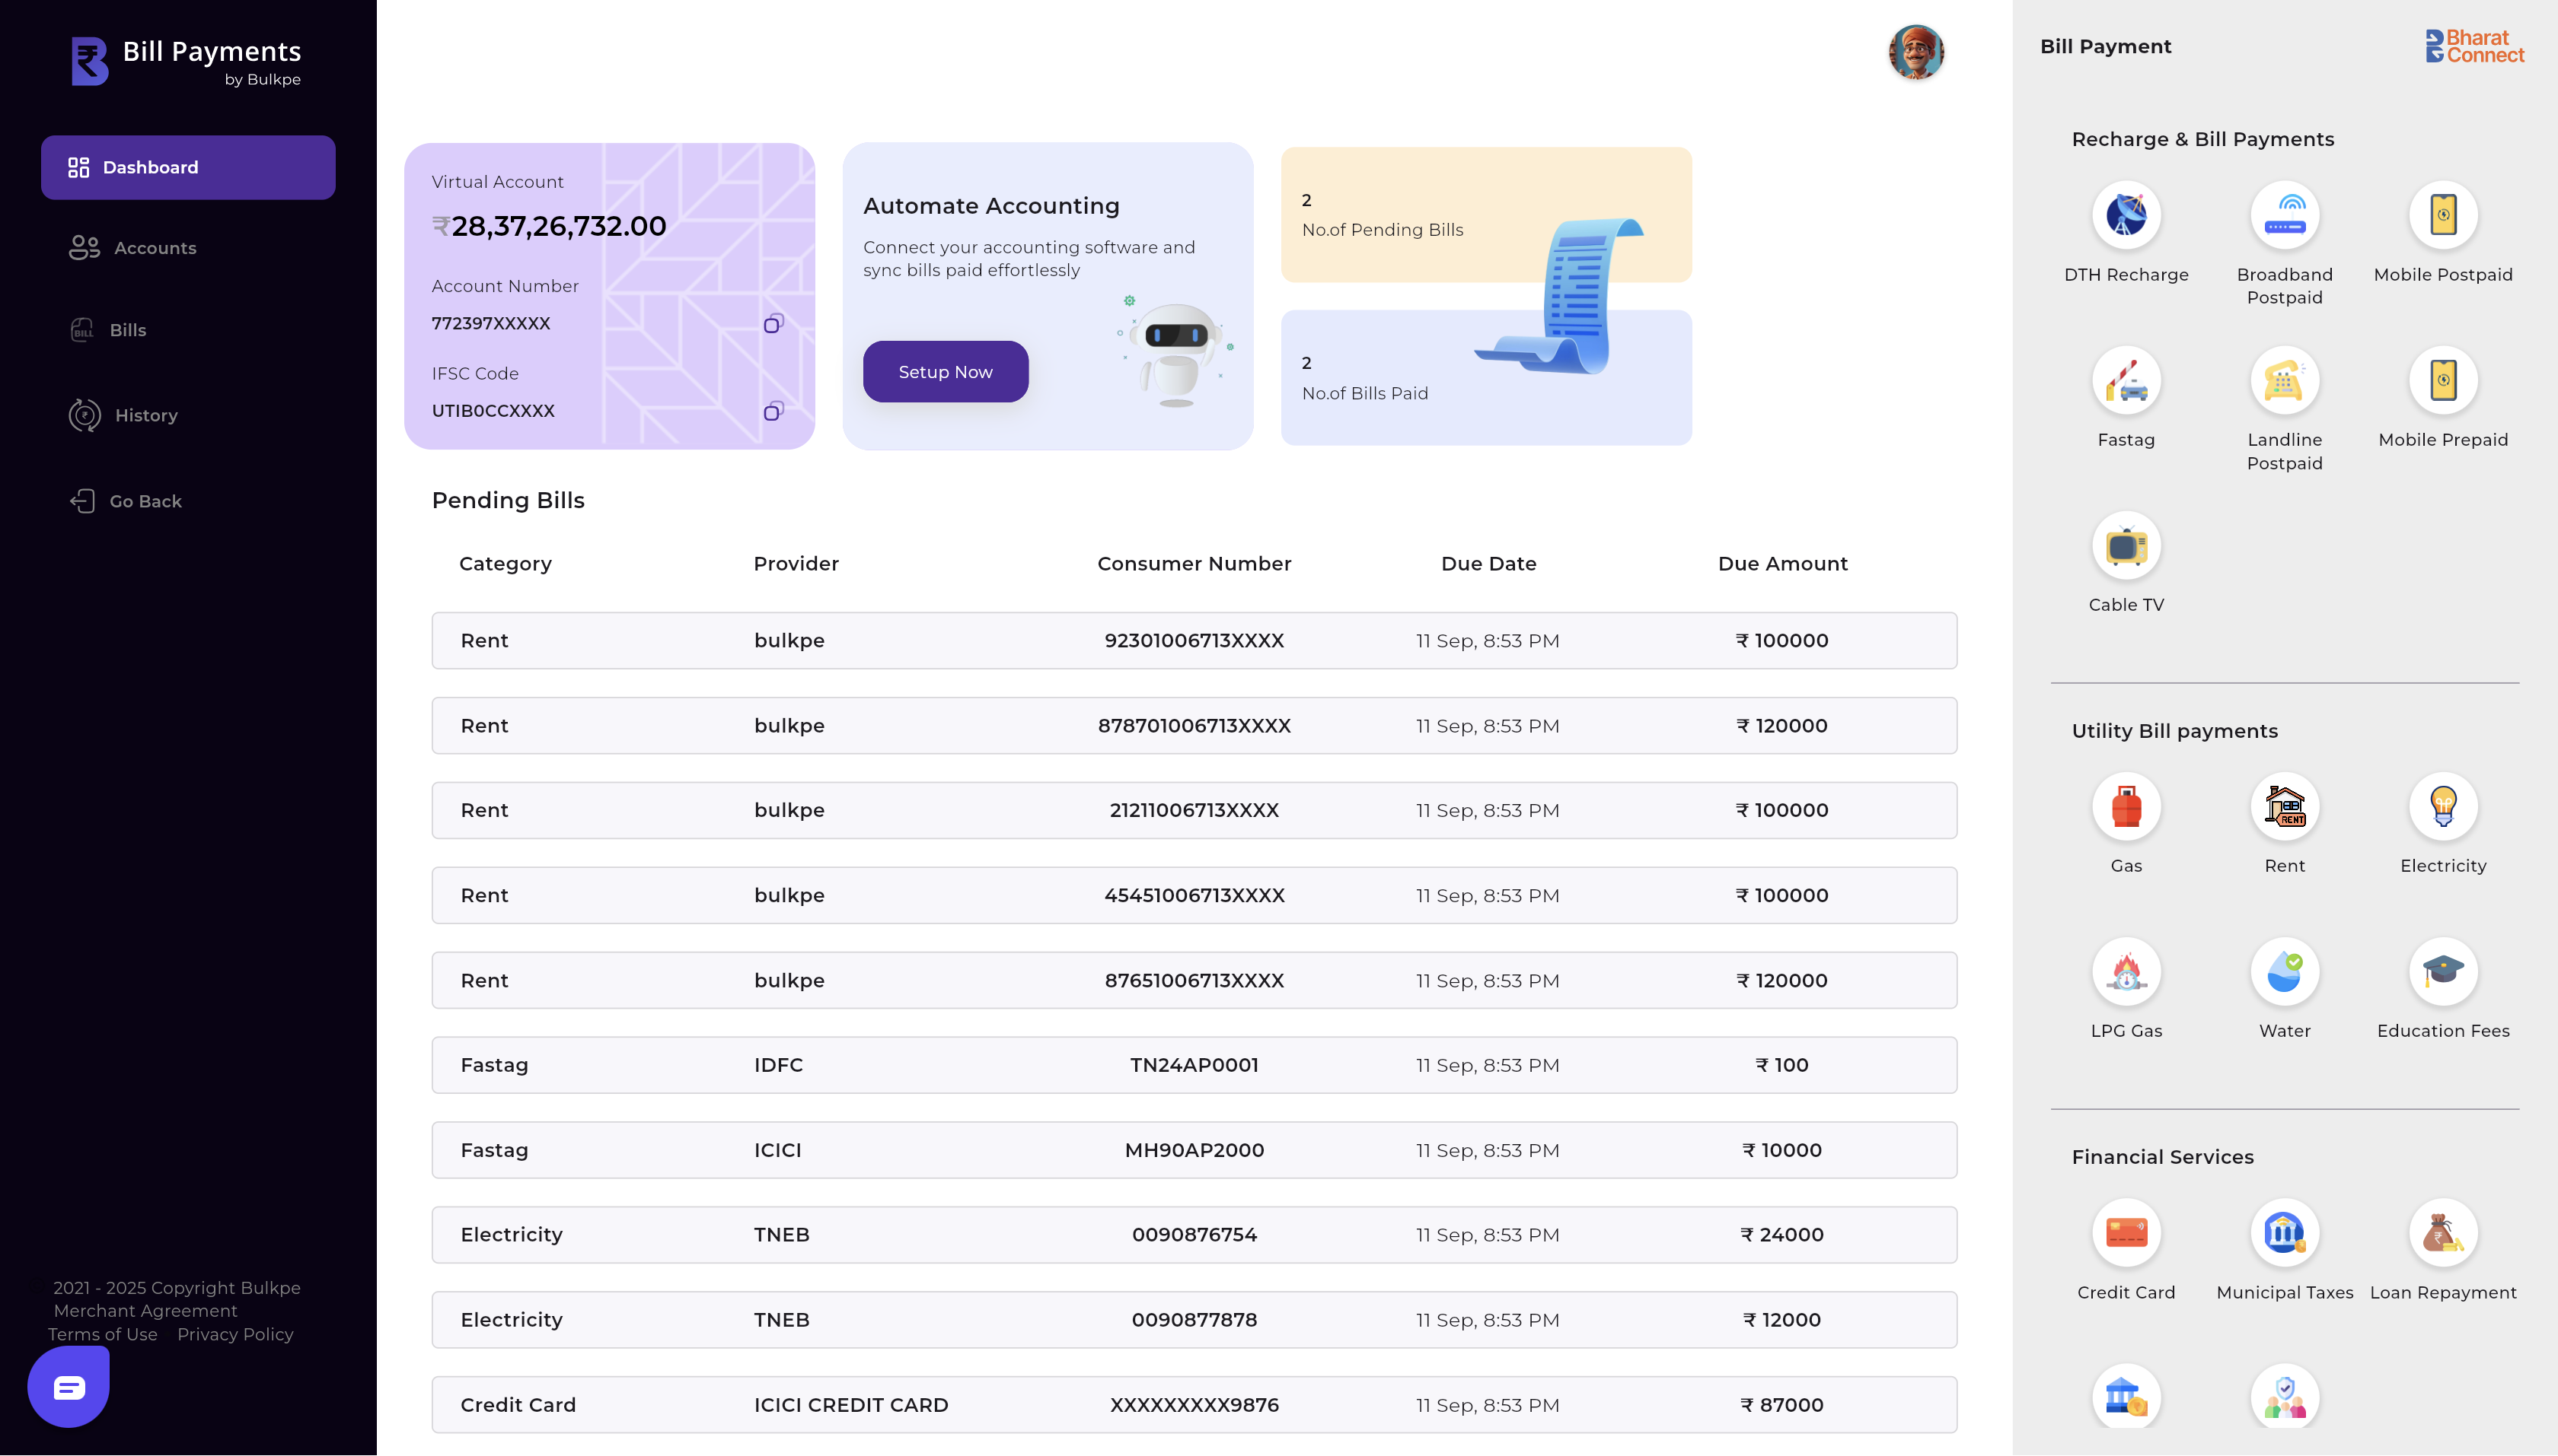Click the Due Amount column header
The height and width of the screenshot is (1456, 2558).
point(1782,564)
